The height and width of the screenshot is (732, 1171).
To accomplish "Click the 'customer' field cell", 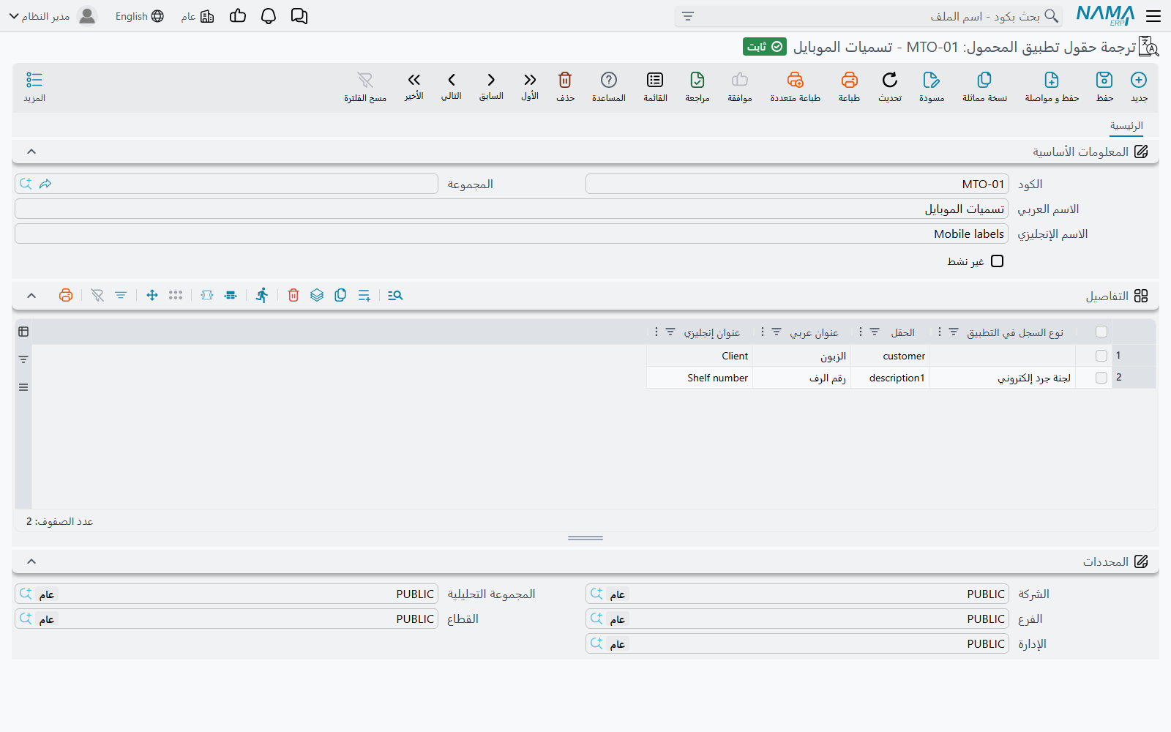I will pos(890,356).
